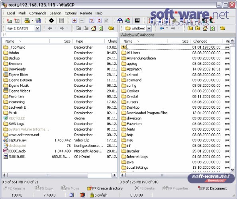Click the compare directories icon
Viewport: 237px width, 199px height.
[120, 20]
